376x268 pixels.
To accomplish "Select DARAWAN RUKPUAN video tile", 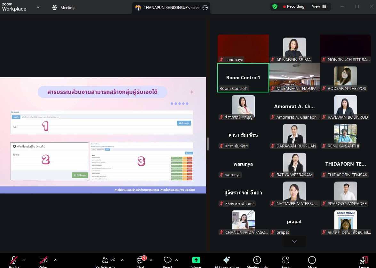I will coord(294,135).
